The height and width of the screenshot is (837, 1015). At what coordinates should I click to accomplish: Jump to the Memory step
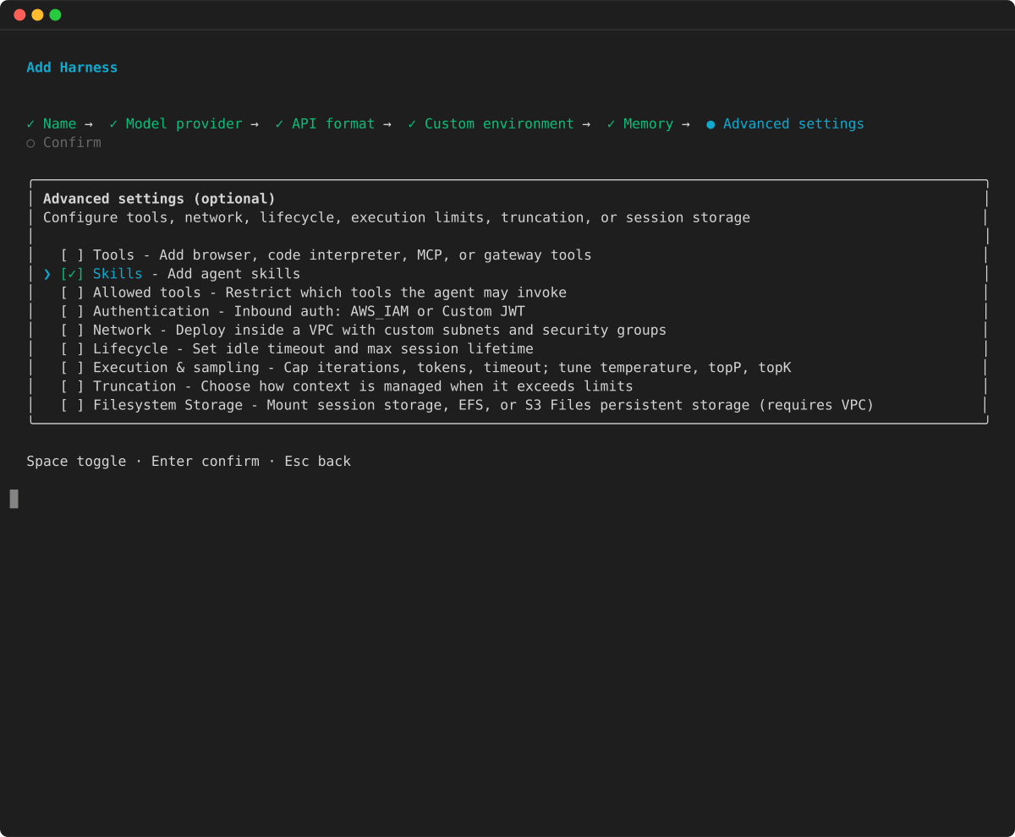(x=648, y=123)
